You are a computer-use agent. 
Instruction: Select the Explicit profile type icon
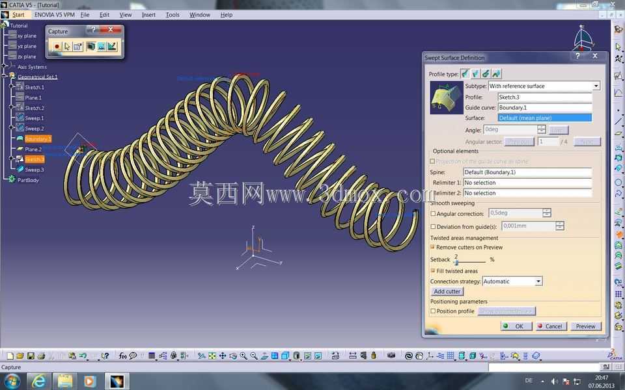pos(465,73)
